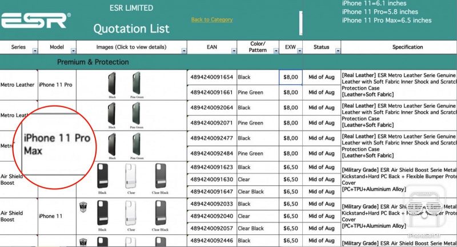The image size is (457, 247).
Task: Select the Premium & Protection section header
Action: click(93, 62)
